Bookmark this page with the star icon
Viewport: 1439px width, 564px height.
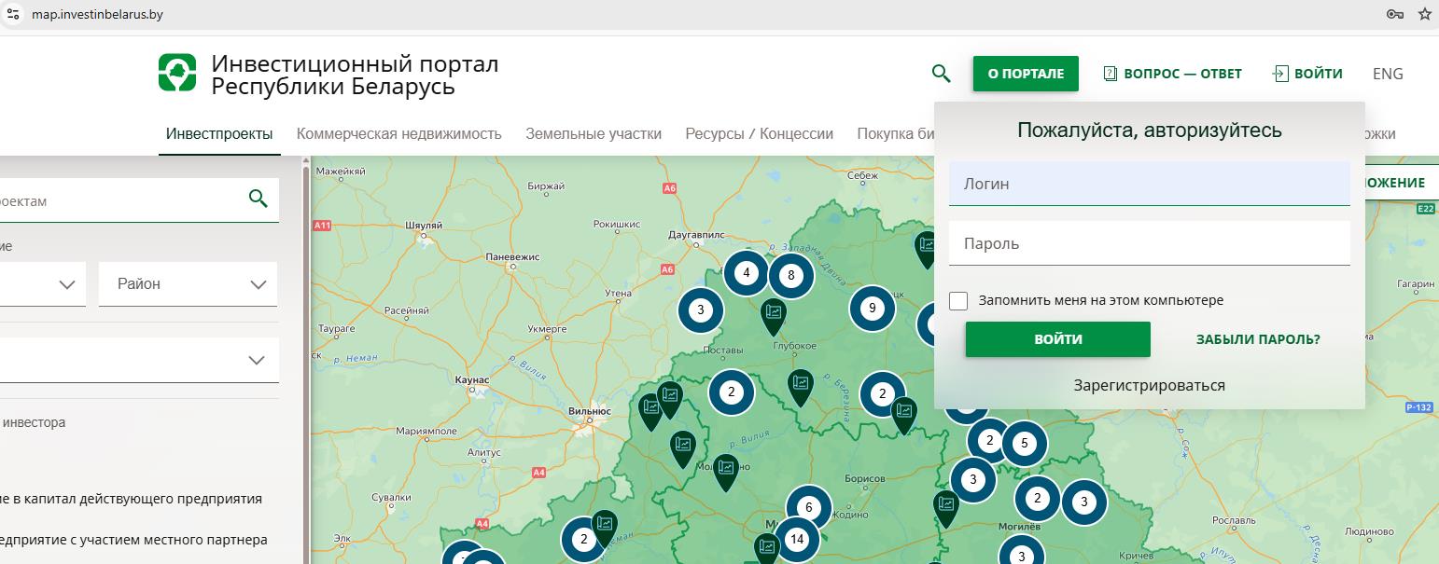(x=1425, y=14)
